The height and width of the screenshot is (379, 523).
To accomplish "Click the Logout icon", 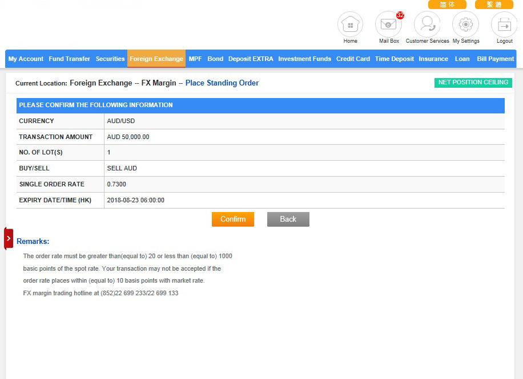I will [x=504, y=25].
